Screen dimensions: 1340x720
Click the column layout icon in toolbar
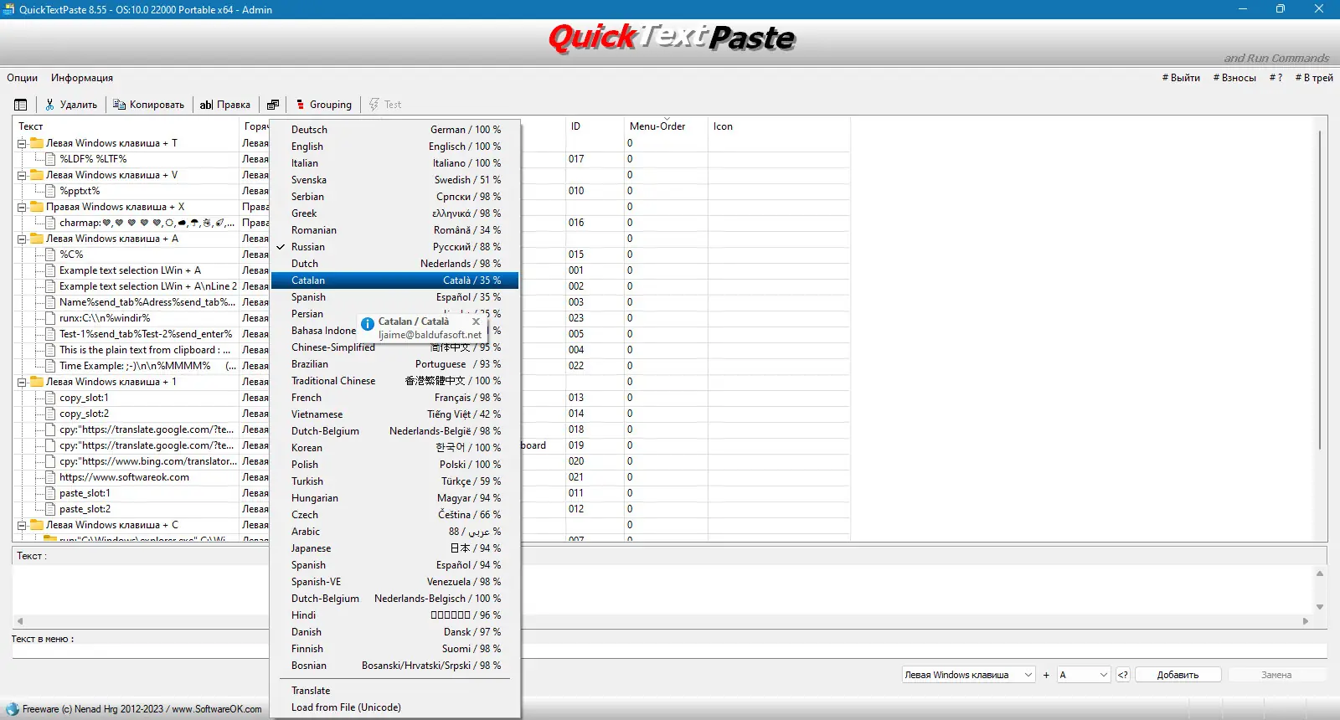point(21,105)
